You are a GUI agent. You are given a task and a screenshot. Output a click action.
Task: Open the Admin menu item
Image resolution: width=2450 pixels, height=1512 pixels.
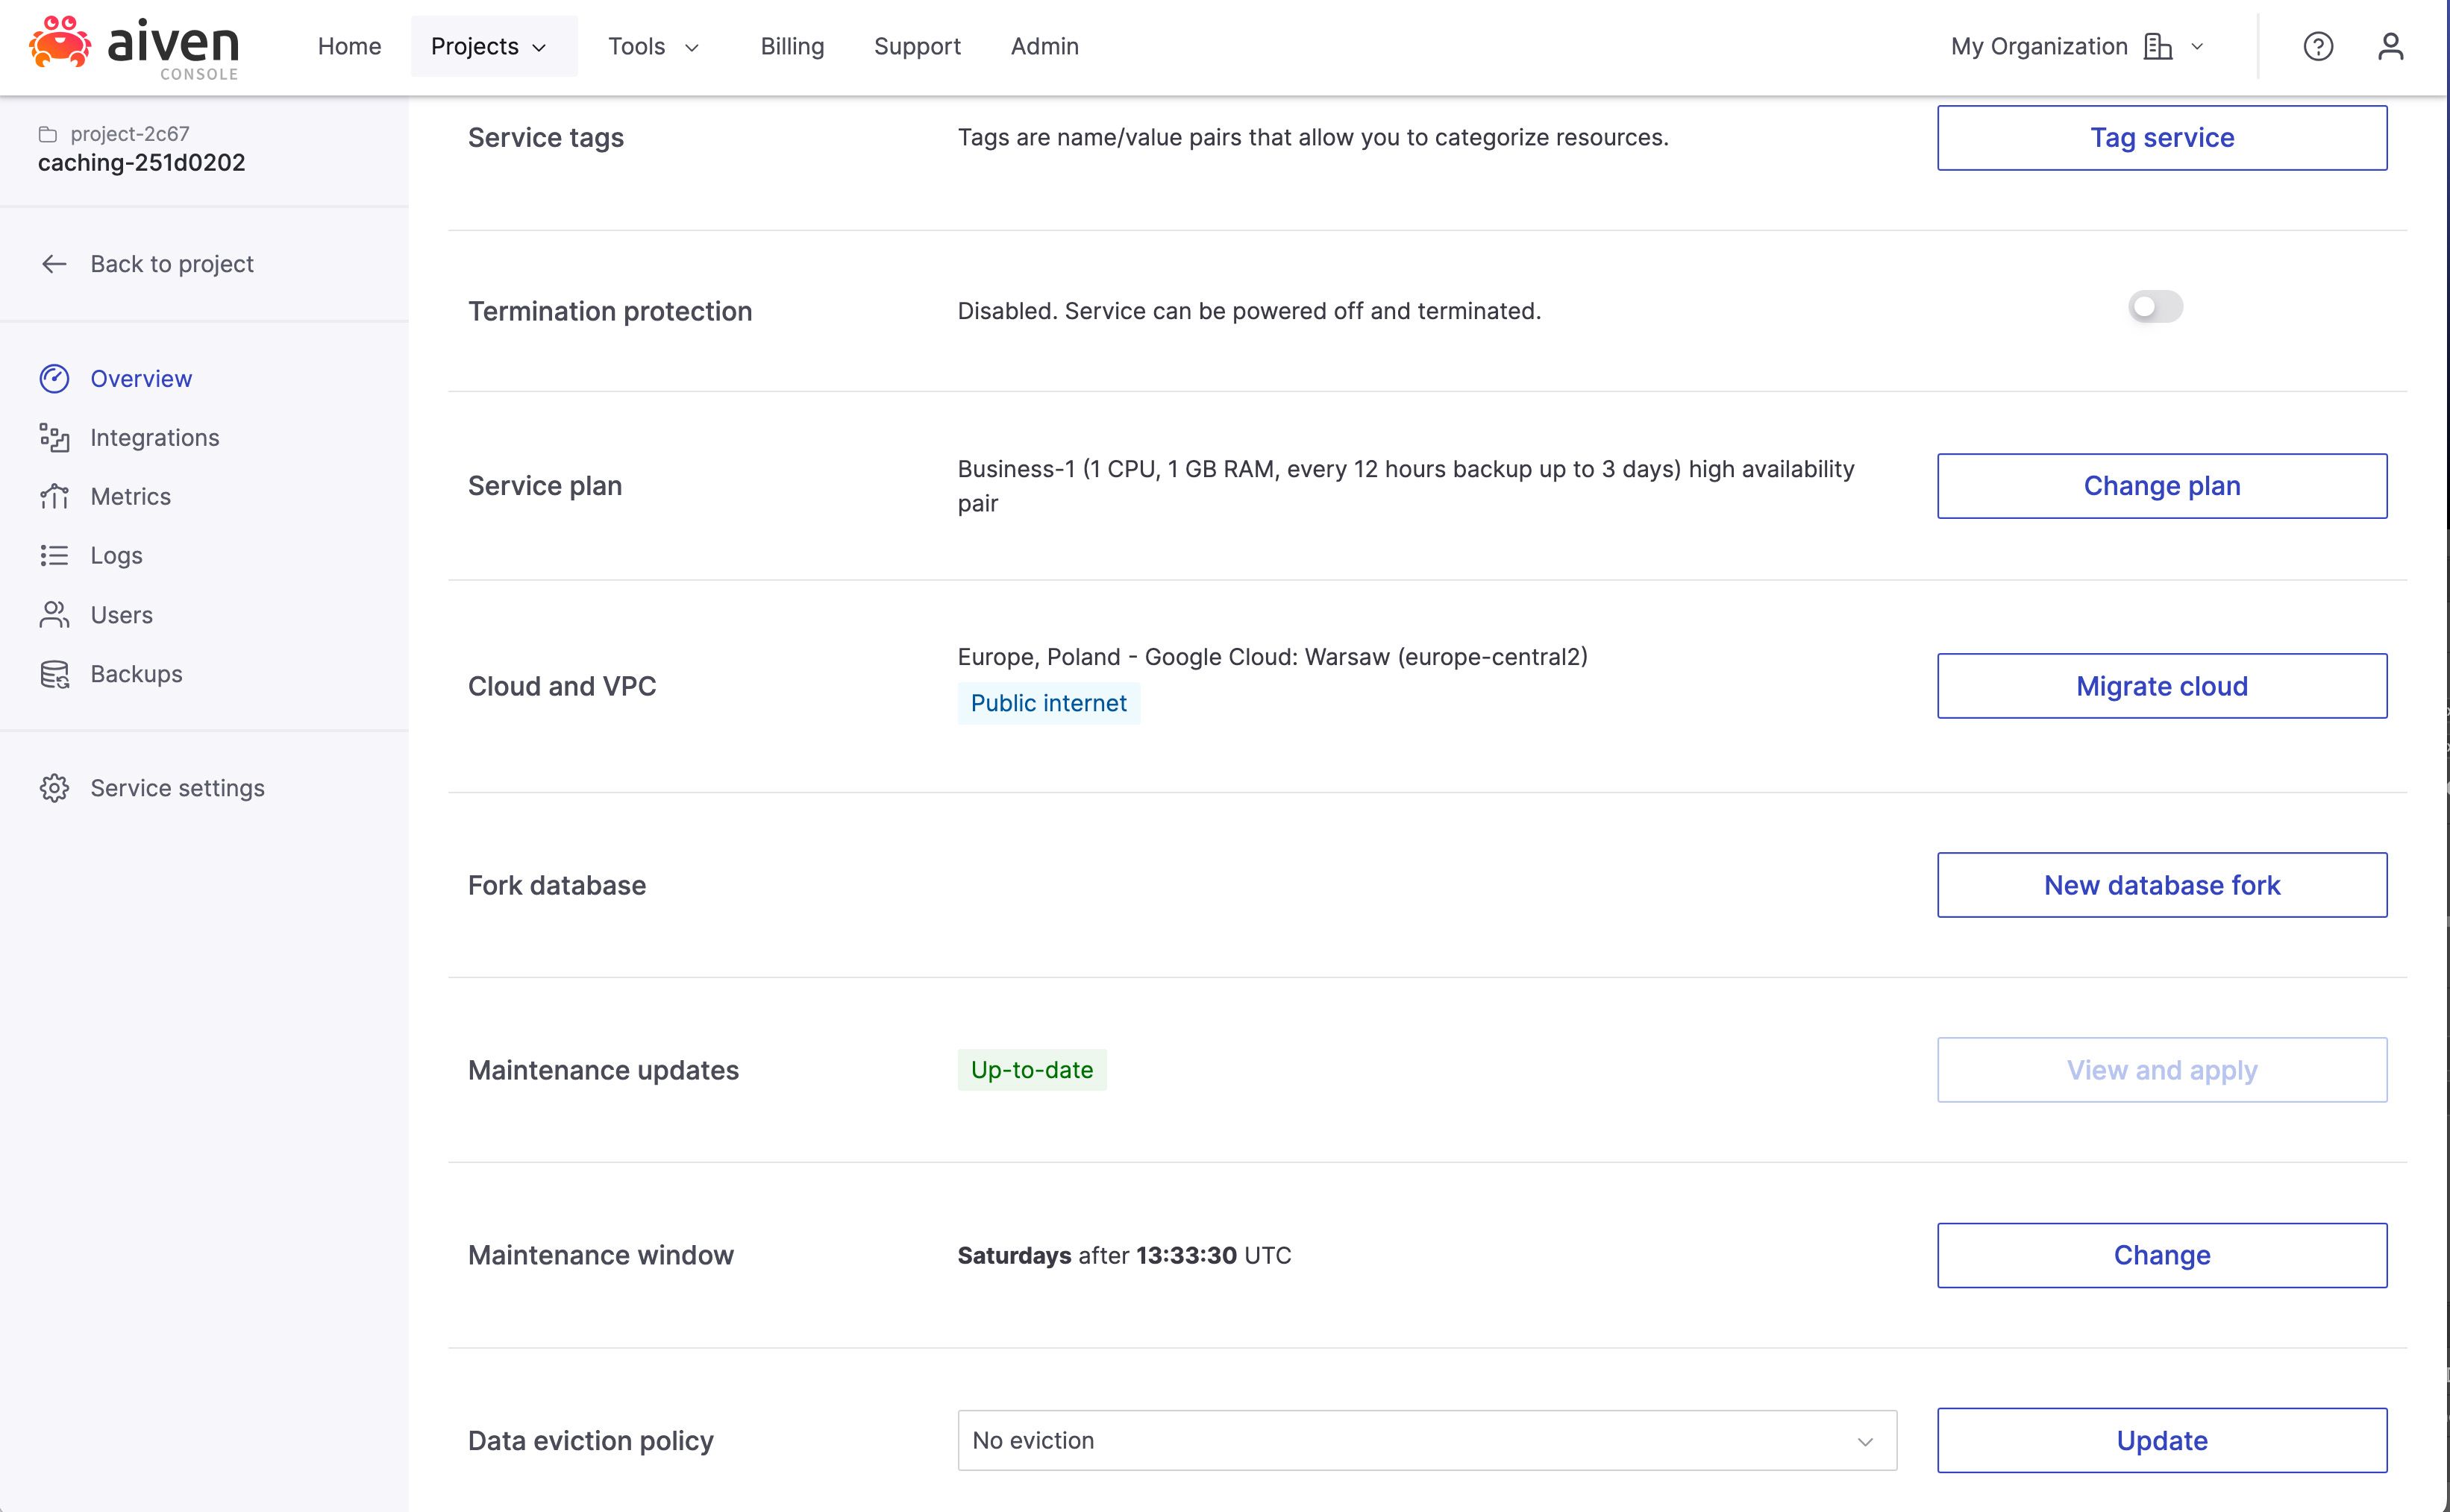coord(1044,46)
